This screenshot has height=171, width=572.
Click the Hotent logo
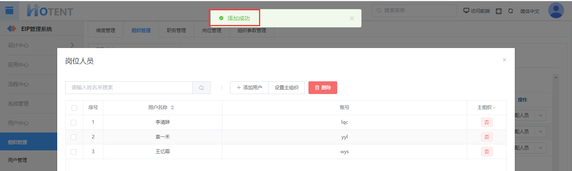click(x=50, y=11)
